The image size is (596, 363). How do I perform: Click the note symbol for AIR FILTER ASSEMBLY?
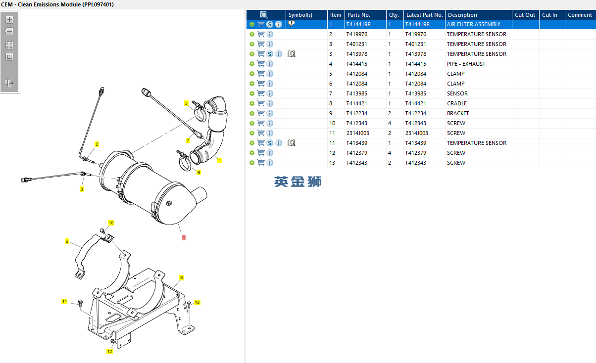pos(292,24)
